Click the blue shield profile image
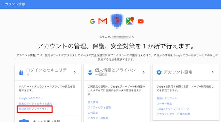 pos(117,21)
